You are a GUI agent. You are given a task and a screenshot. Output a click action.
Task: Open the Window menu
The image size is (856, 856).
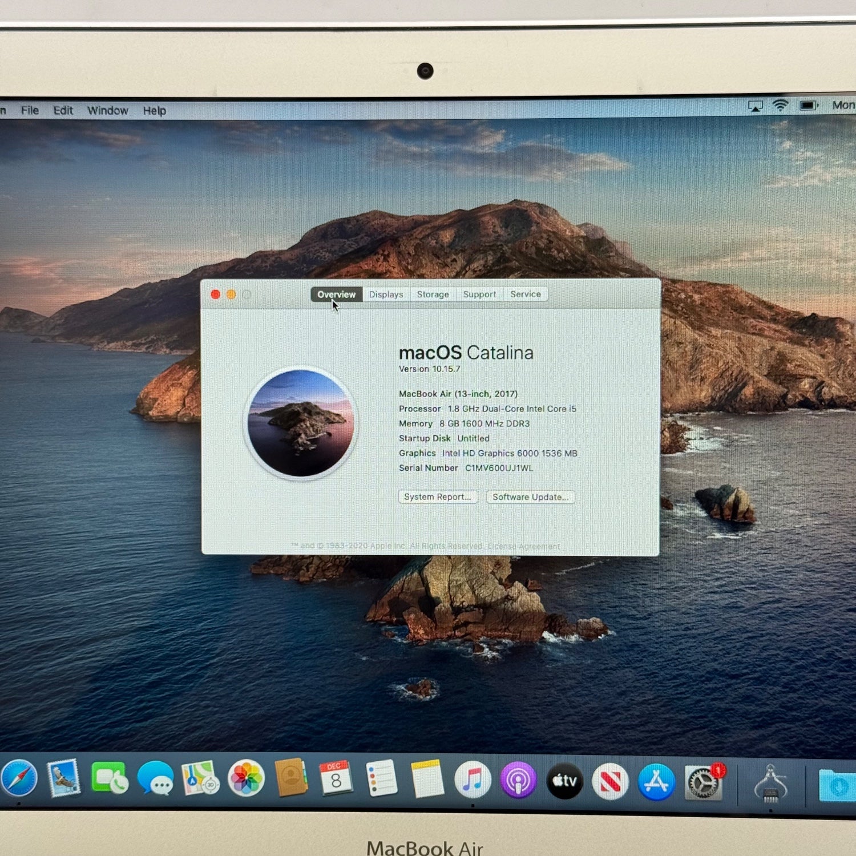[x=107, y=111]
